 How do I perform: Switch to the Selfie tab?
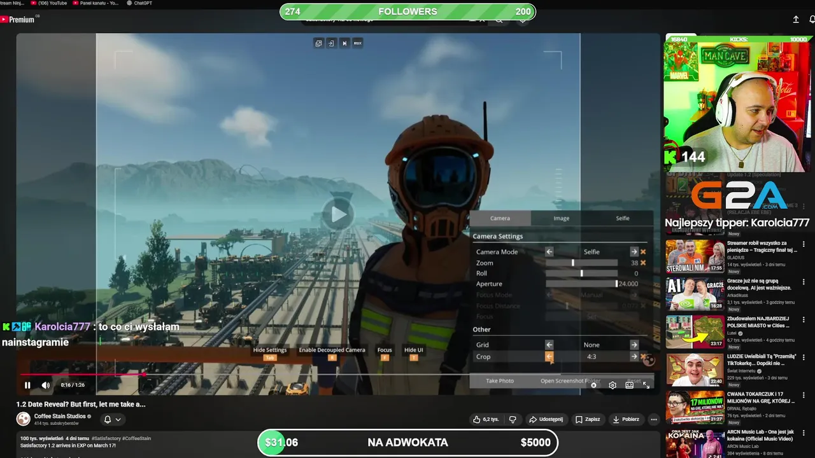(x=623, y=218)
